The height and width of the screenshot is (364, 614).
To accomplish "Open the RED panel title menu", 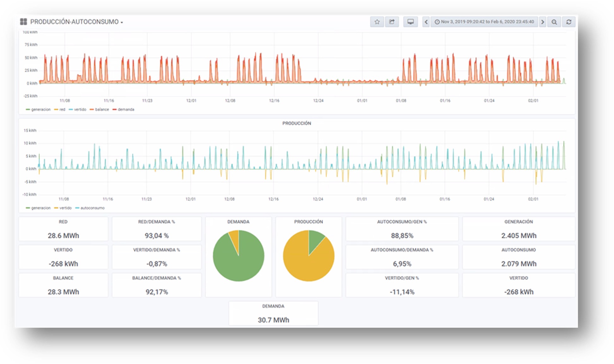I will coord(63,222).
